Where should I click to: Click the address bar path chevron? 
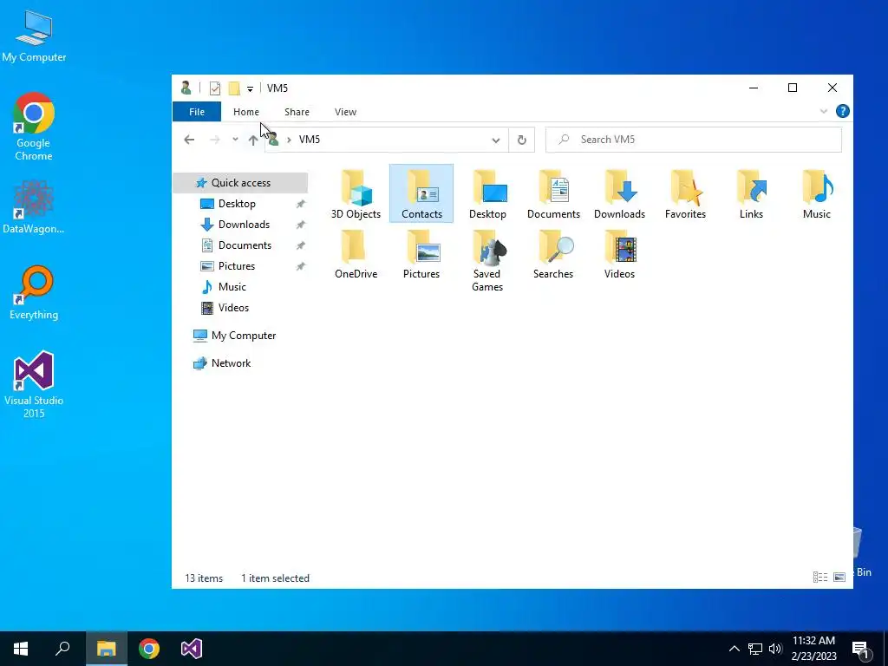click(x=288, y=140)
